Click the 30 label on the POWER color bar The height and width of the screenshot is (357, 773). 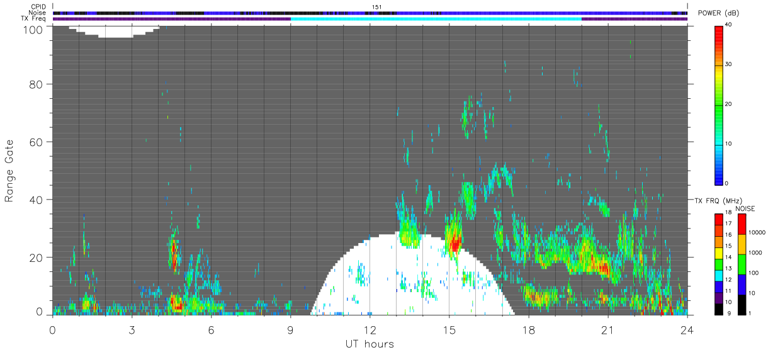[728, 64]
